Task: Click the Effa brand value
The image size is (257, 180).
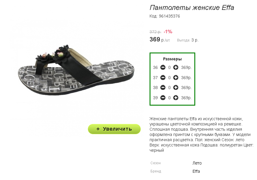Action: point(196,171)
